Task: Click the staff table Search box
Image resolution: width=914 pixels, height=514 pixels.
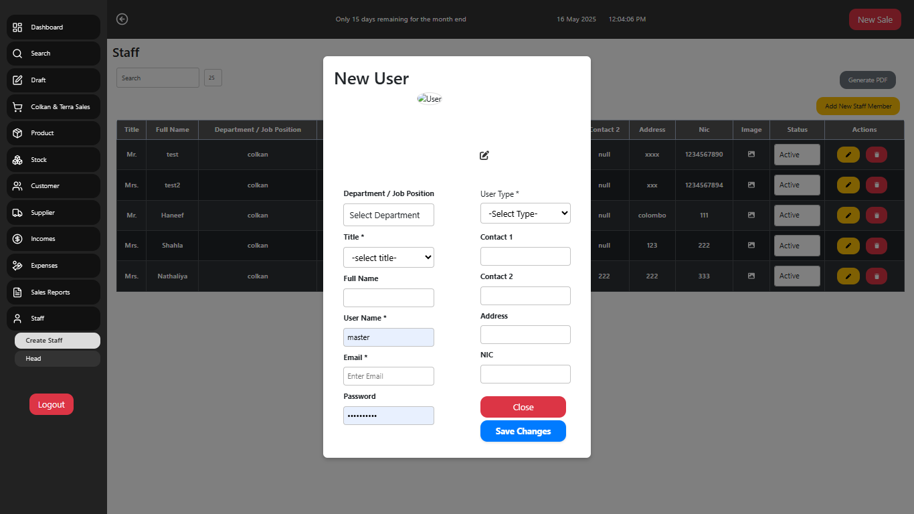Action: [158, 78]
